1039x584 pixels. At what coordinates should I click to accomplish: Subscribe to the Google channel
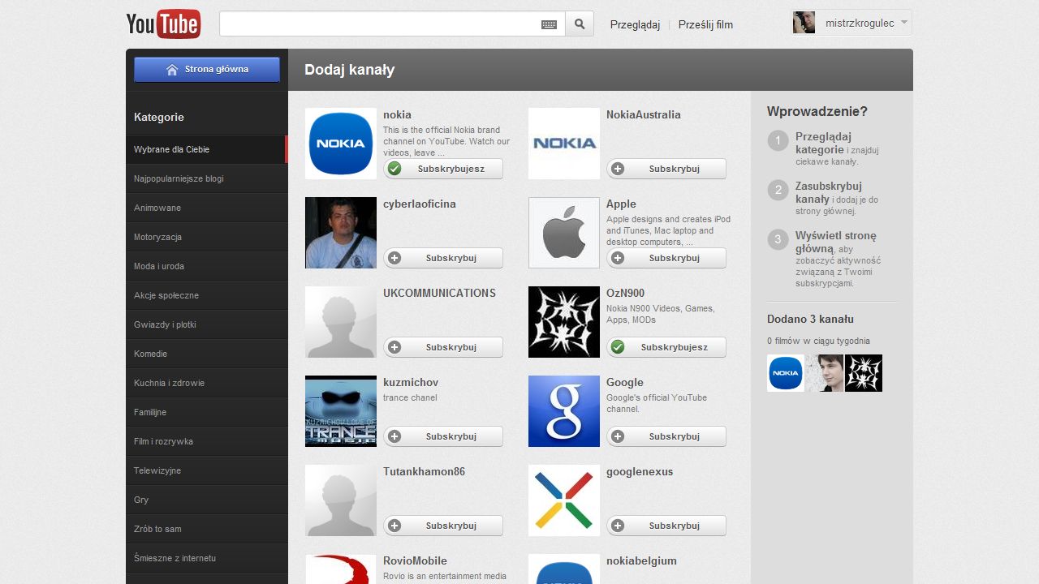(x=666, y=436)
